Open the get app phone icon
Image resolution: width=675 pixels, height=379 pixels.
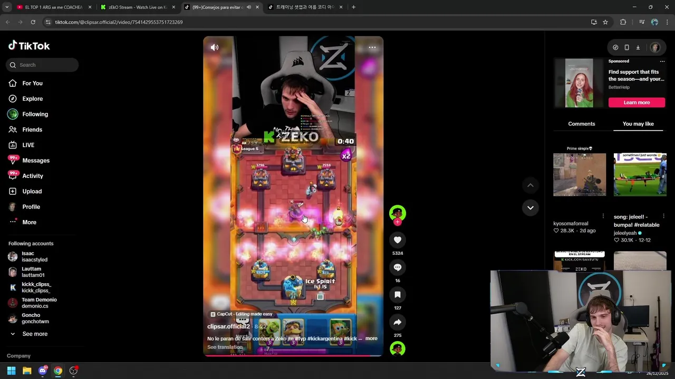tap(626, 47)
